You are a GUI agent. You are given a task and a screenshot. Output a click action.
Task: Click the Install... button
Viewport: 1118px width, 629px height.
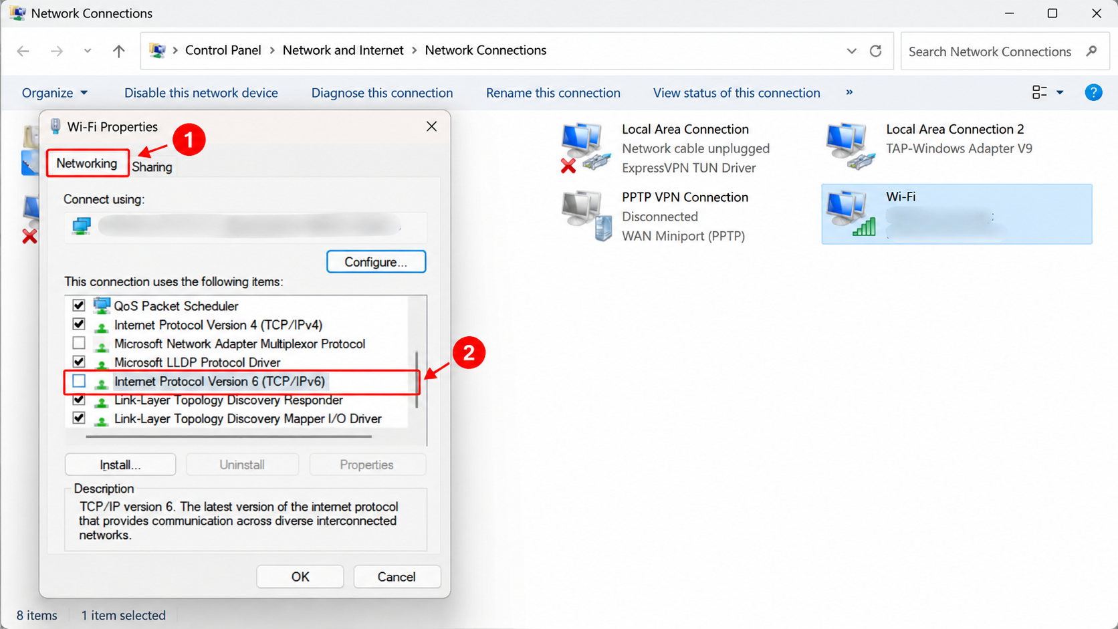click(x=120, y=465)
